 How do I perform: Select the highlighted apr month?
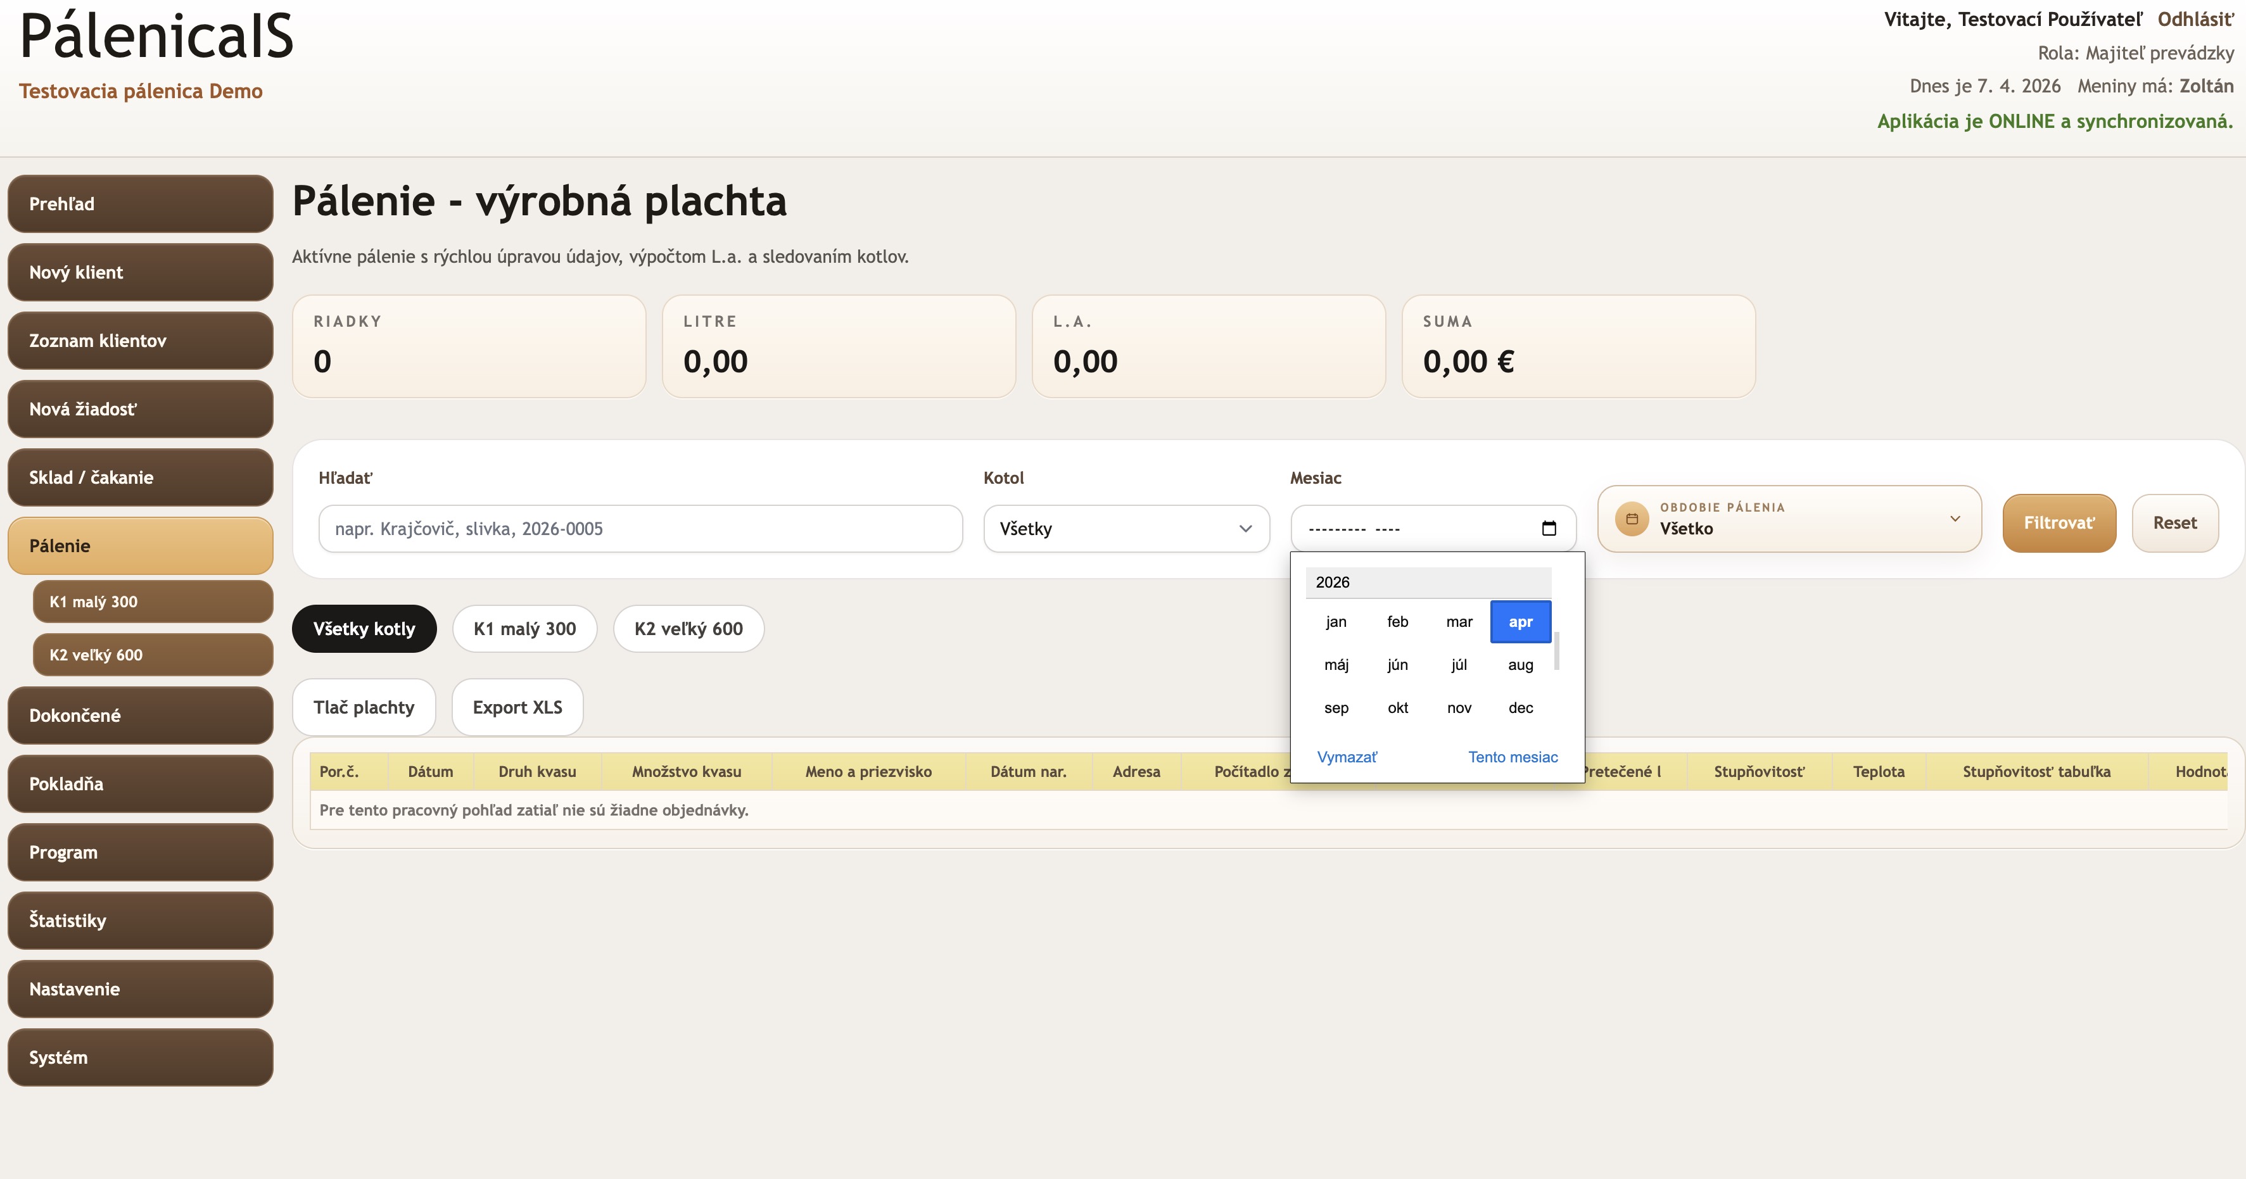pyautogui.click(x=1521, y=621)
